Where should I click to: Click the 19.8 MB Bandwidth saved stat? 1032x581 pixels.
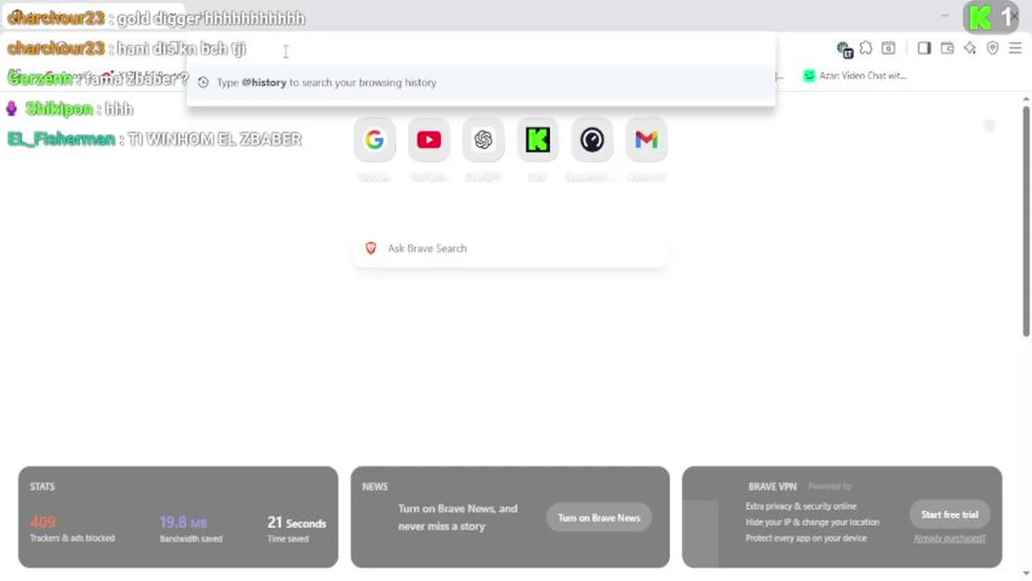191,529
